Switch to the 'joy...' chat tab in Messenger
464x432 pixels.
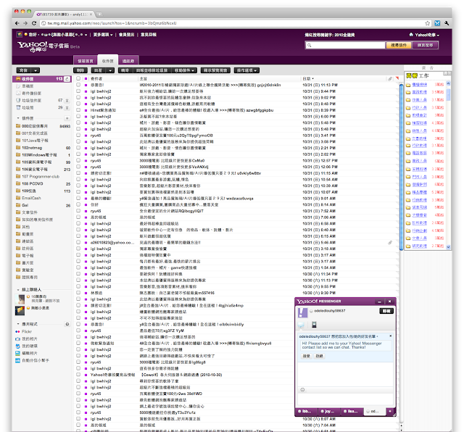pos(328,411)
